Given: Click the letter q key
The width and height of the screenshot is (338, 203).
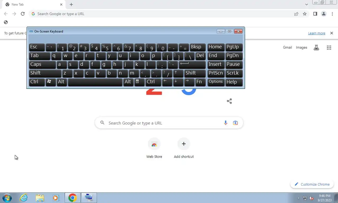Looking at the screenshot, I should click(56, 56).
